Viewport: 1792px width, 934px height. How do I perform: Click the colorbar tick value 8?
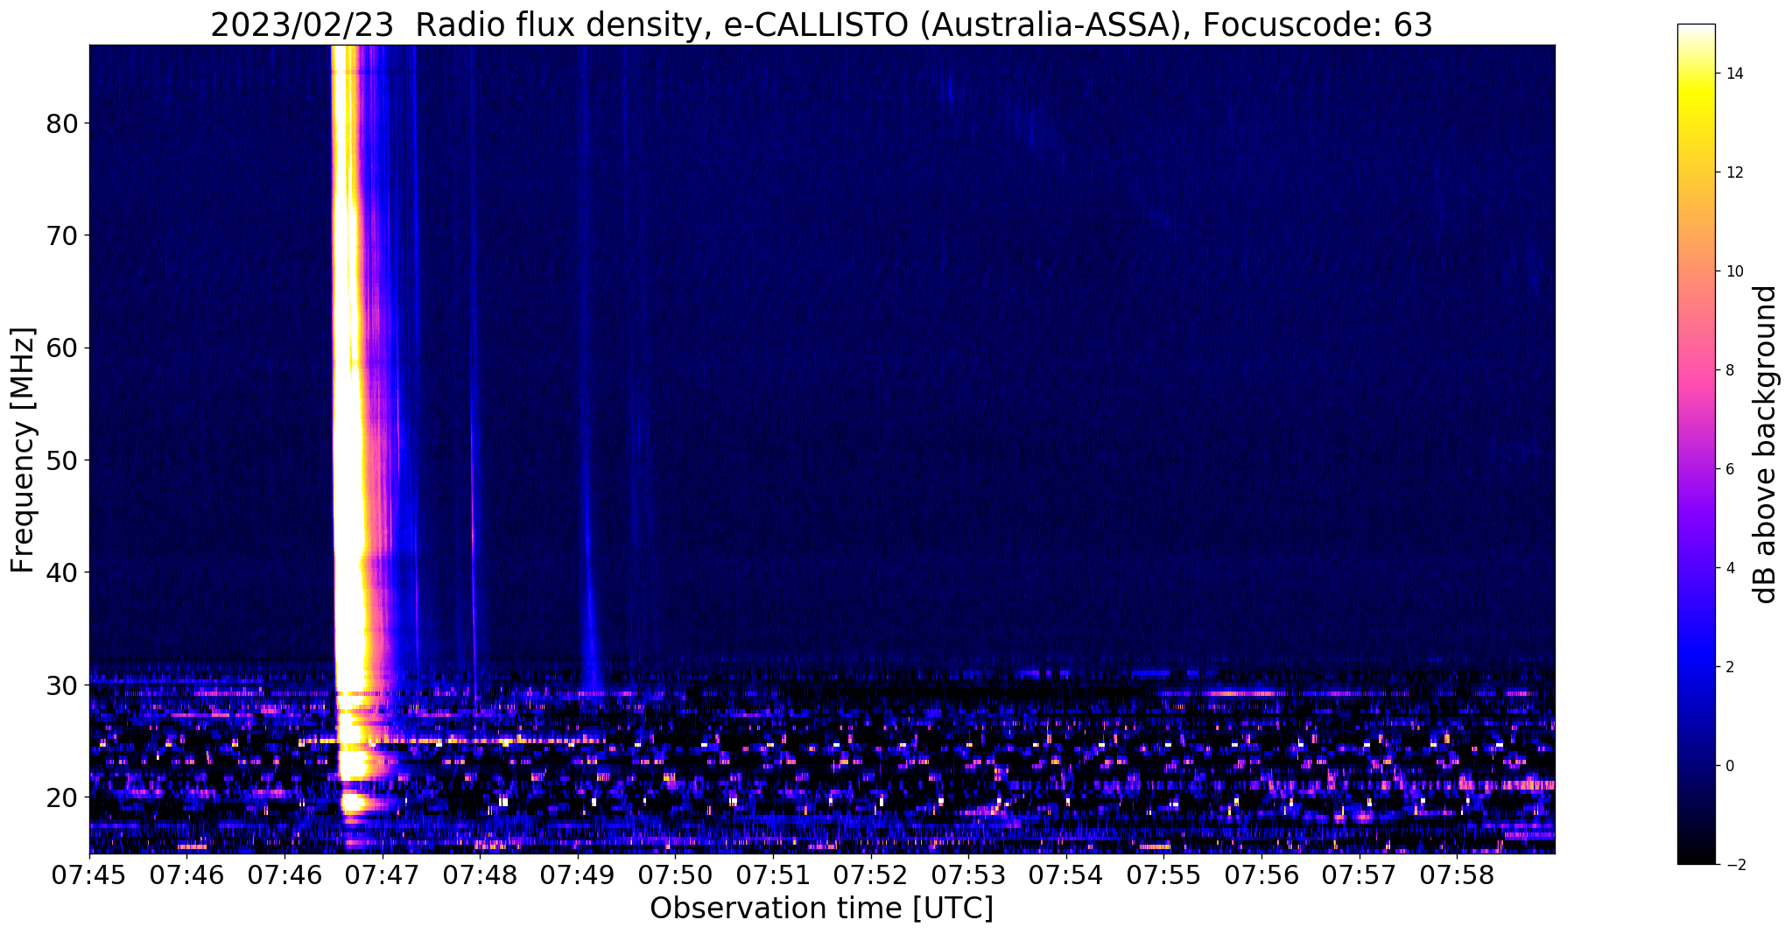pyautogui.click(x=1730, y=370)
